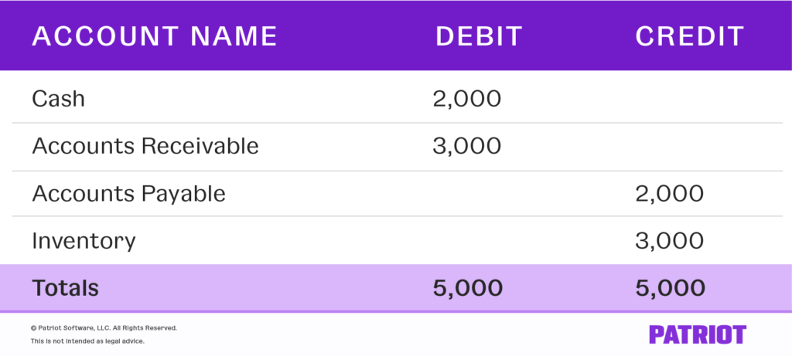Click the PATRIOT logo
The height and width of the screenshot is (356, 792).
click(x=697, y=334)
